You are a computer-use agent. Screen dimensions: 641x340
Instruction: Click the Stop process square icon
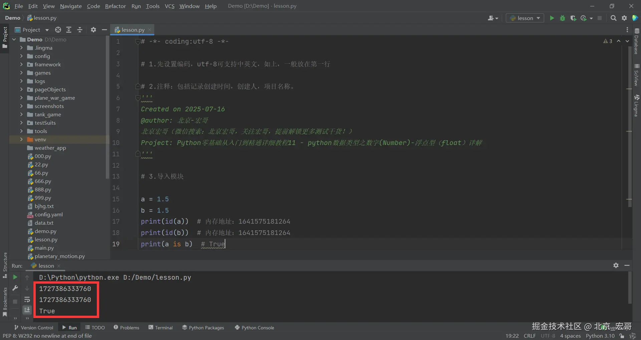tap(600, 18)
